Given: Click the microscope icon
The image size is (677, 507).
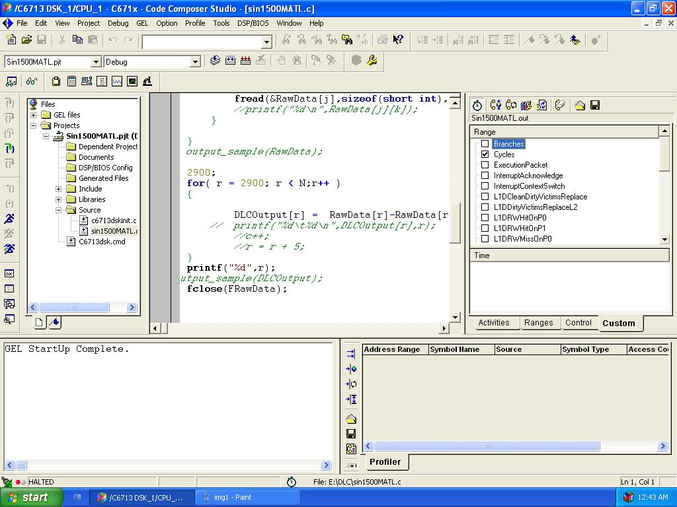Looking at the screenshot, I should pyautogui.click(x=147, y=81).
